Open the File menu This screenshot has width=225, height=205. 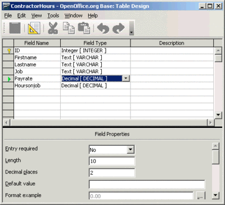click(8, 16)
